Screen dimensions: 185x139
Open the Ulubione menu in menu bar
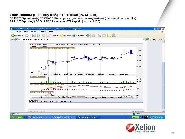click(33, 32)
